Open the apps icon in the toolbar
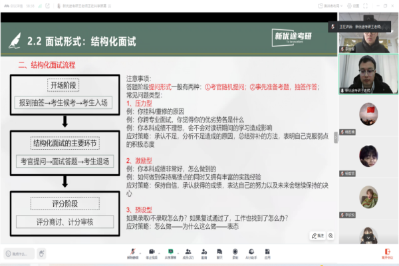Screen dimensions: 399x266 [267, 251]
